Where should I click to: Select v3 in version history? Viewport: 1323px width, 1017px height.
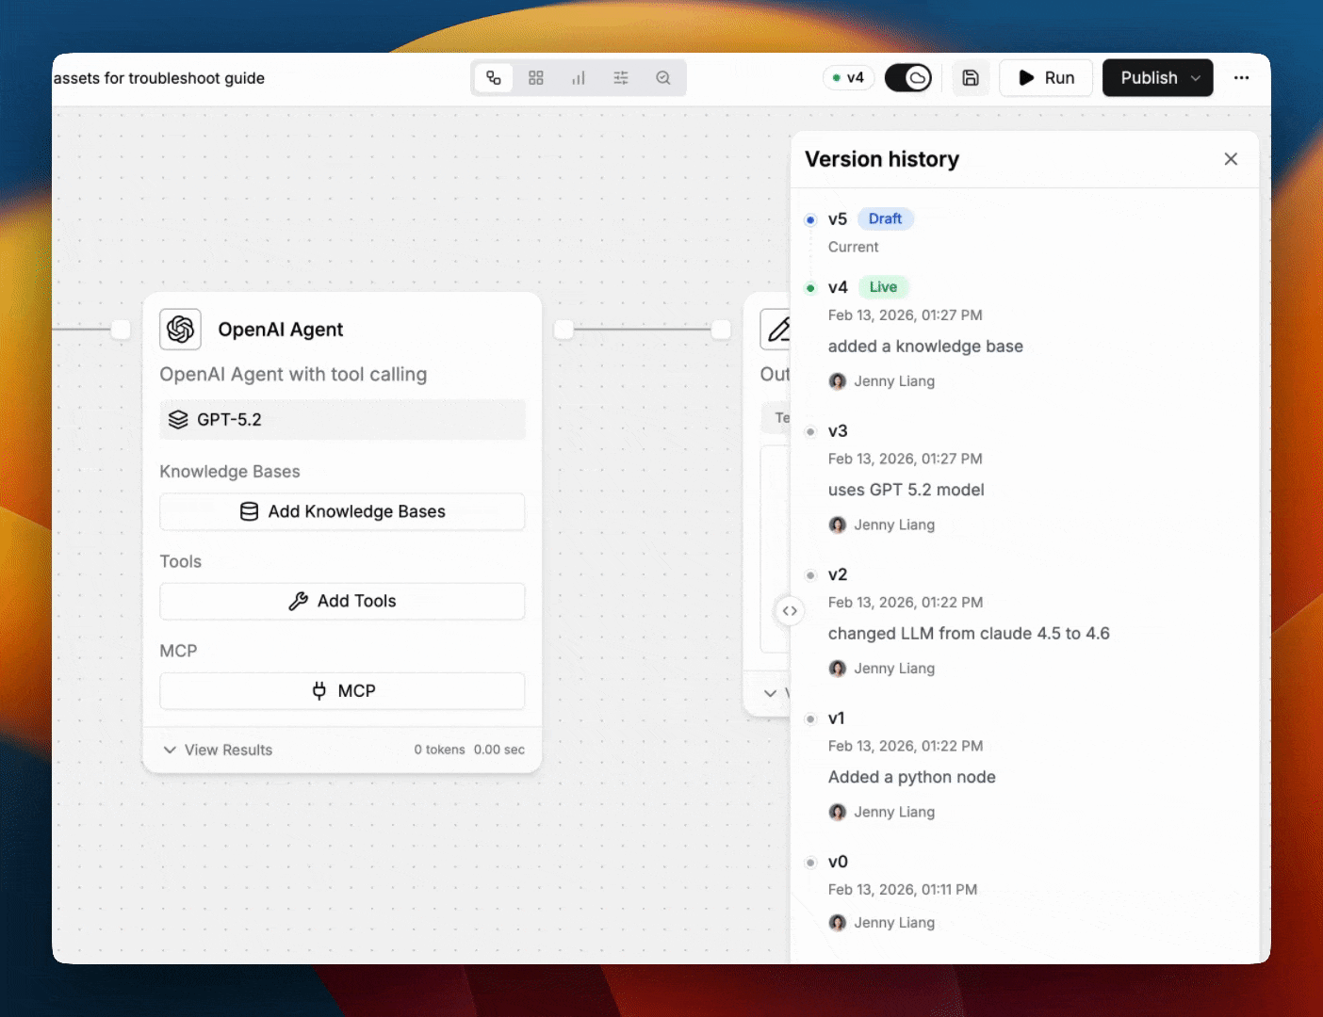tap(838, 431)
